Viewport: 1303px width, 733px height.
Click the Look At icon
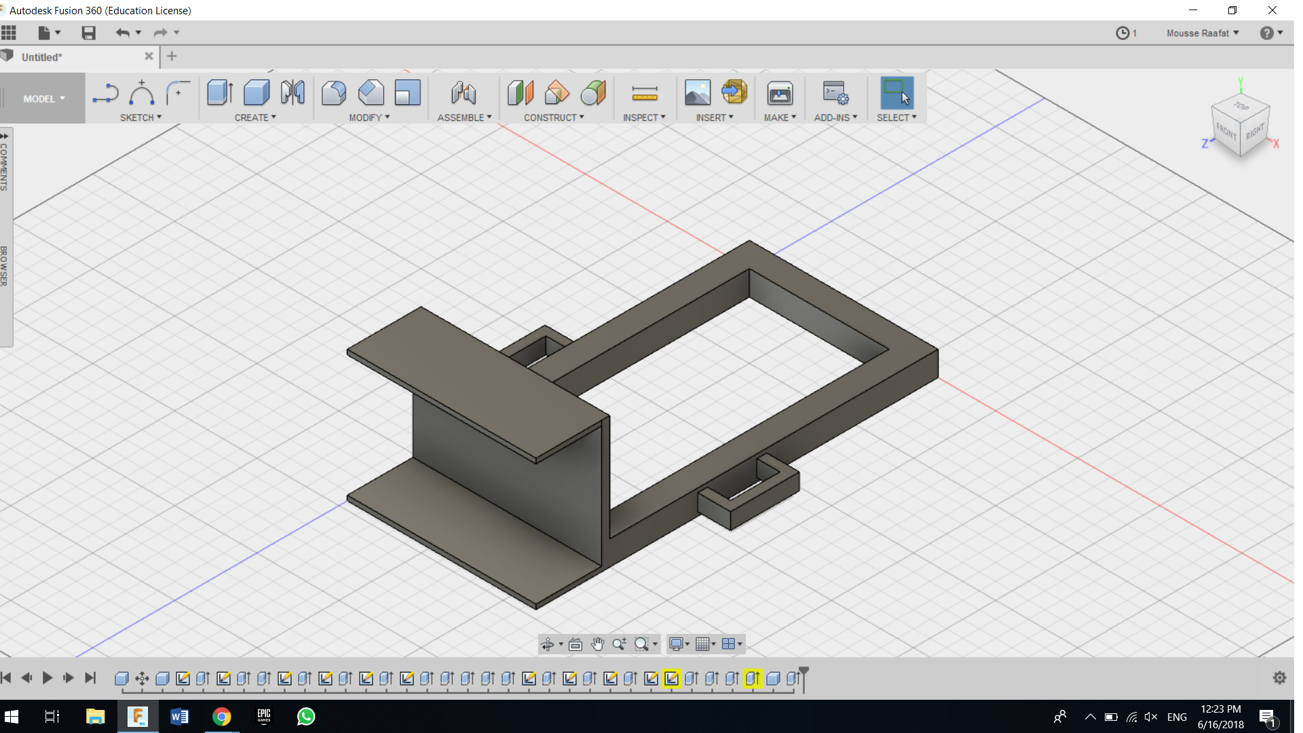point(575,644)
